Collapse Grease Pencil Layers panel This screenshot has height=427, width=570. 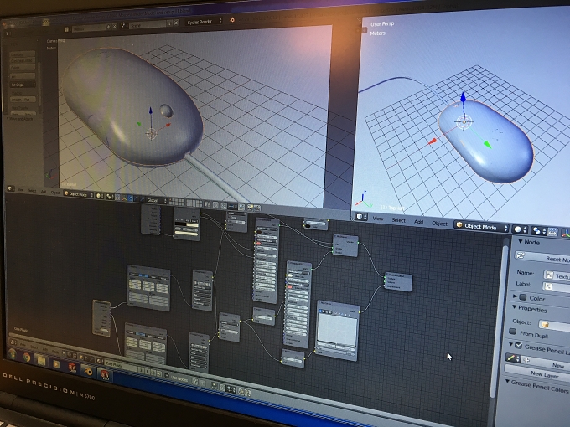(510, 344)
